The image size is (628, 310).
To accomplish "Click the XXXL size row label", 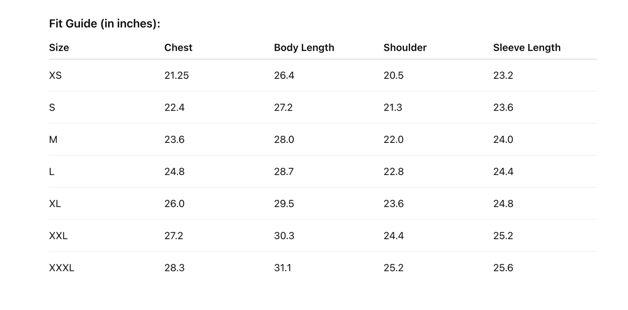I will tap(61, 268).
